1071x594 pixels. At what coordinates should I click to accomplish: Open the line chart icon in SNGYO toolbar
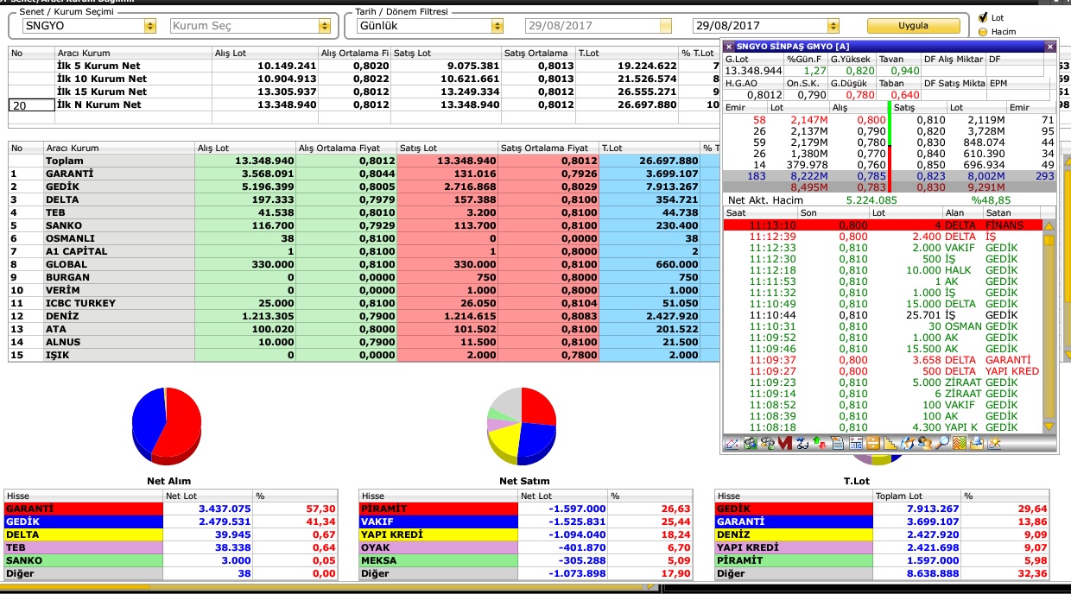coord(732,444)
